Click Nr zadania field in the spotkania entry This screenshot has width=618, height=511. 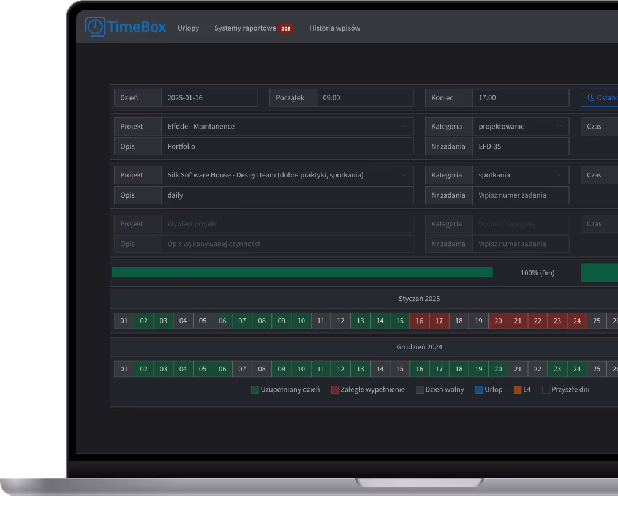521,195
